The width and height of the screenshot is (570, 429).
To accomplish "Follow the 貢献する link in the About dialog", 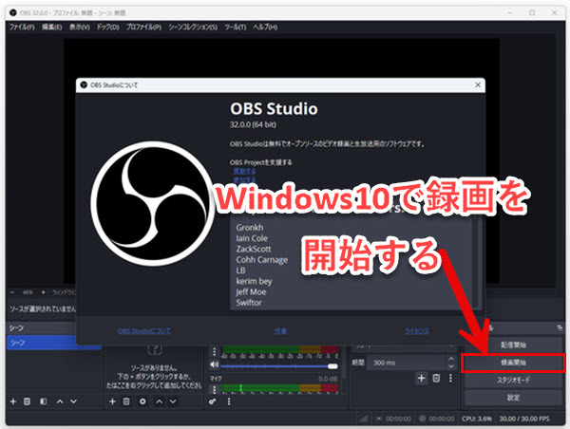I will [x=244, y=171].
